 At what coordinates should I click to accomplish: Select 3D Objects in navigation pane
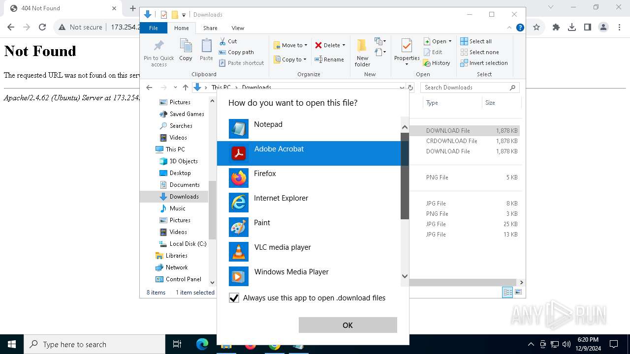179,161
